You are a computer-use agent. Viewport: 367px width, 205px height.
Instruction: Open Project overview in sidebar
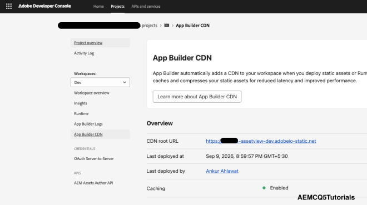point(100,43)
